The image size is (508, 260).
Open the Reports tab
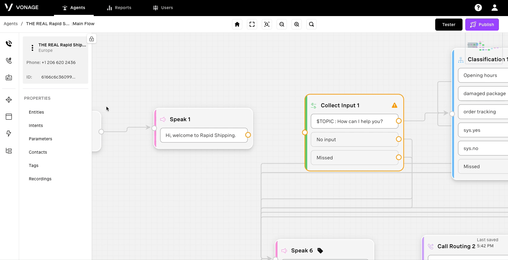[119, 8]
